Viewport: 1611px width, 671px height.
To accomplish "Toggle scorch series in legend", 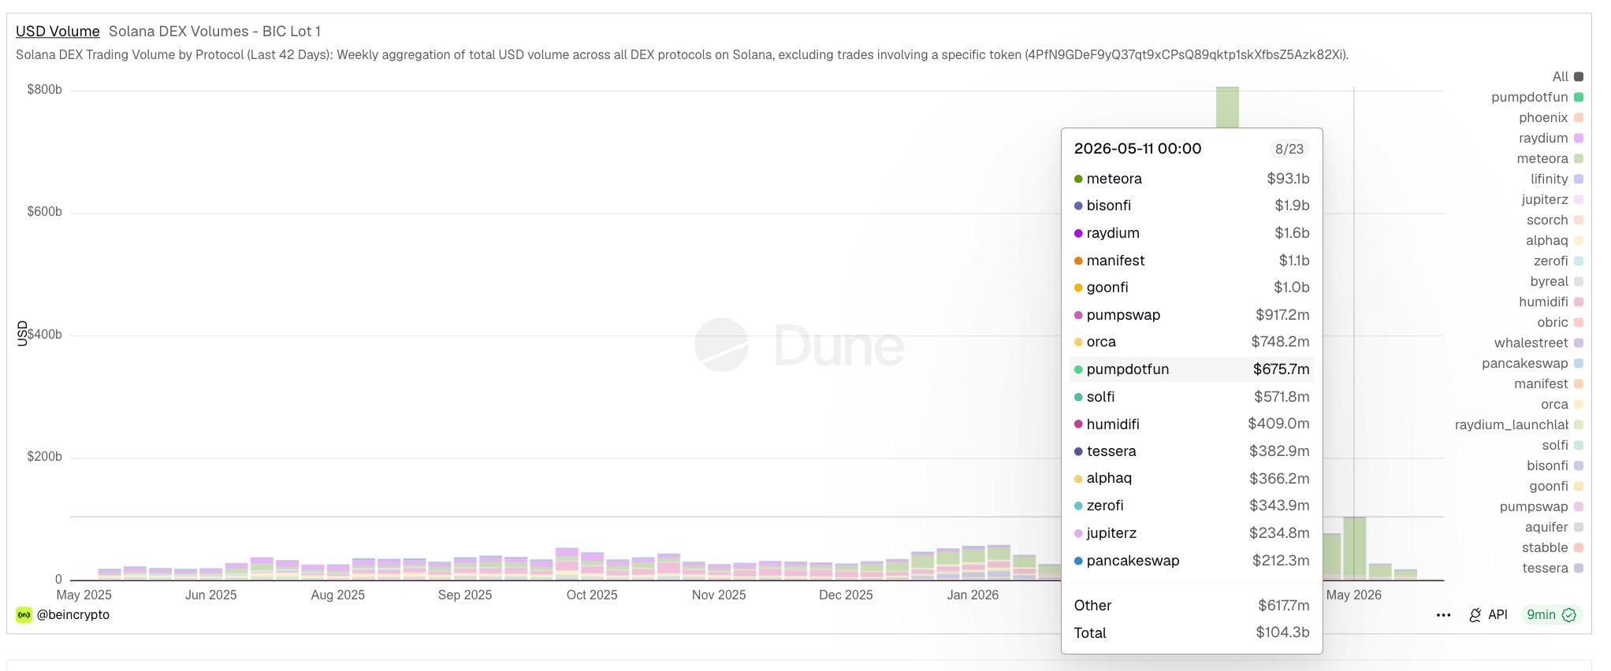I will (x=1555, y=220).
